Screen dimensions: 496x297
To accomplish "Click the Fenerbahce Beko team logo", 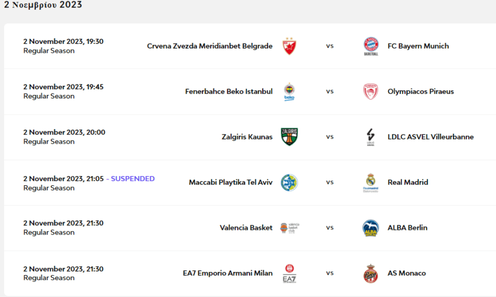I will (289, 91).
